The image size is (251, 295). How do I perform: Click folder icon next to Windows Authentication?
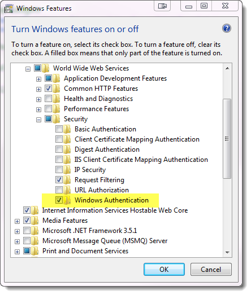pyautogui.click(x=67, y=200)
